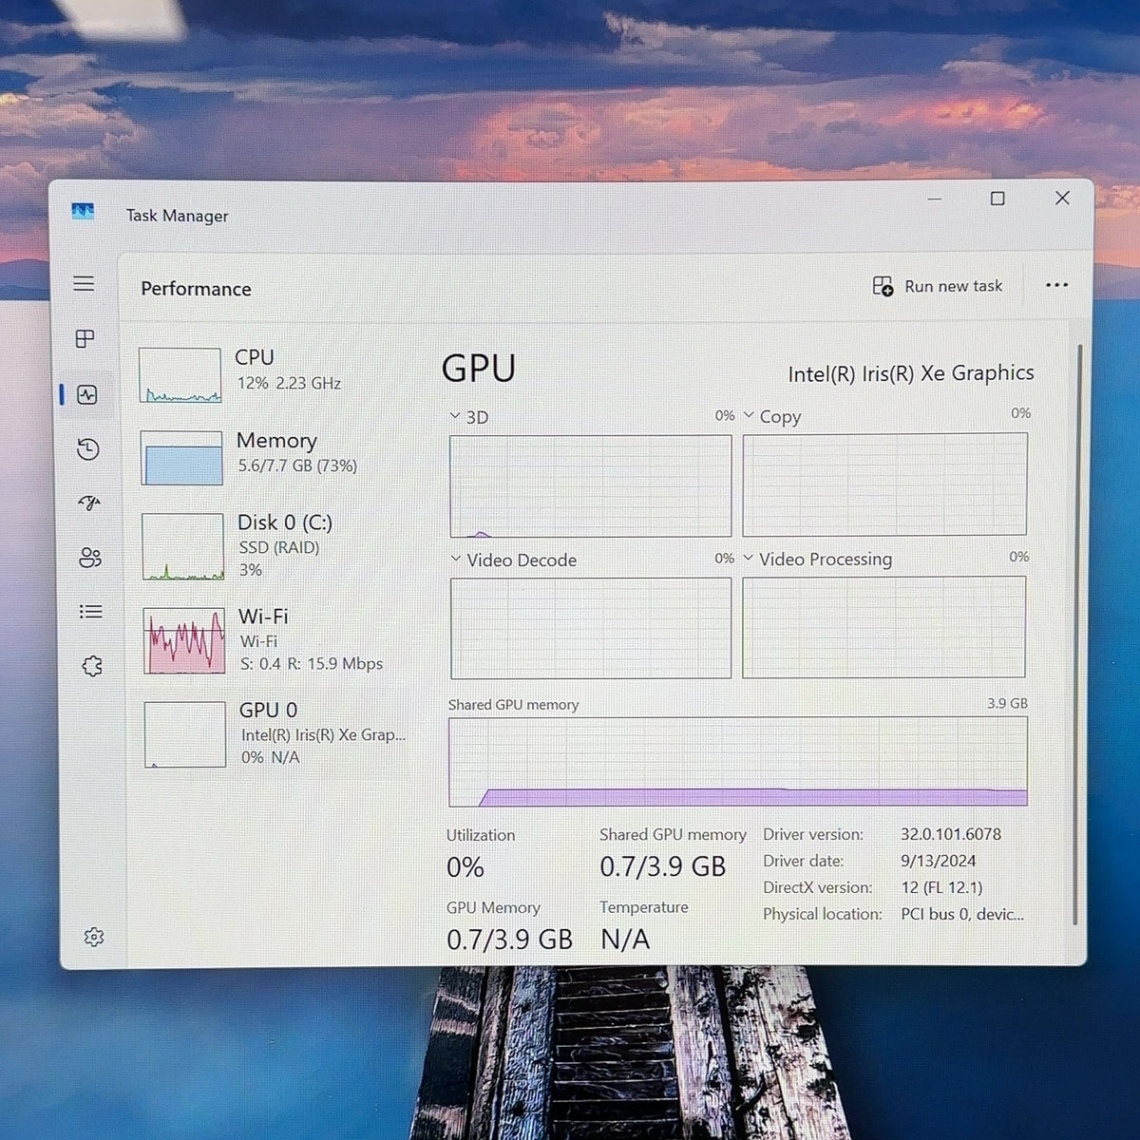This screenshot has height=1140, width=1140.
Task: Click the Run new task button
Action: tap(938, 286)
